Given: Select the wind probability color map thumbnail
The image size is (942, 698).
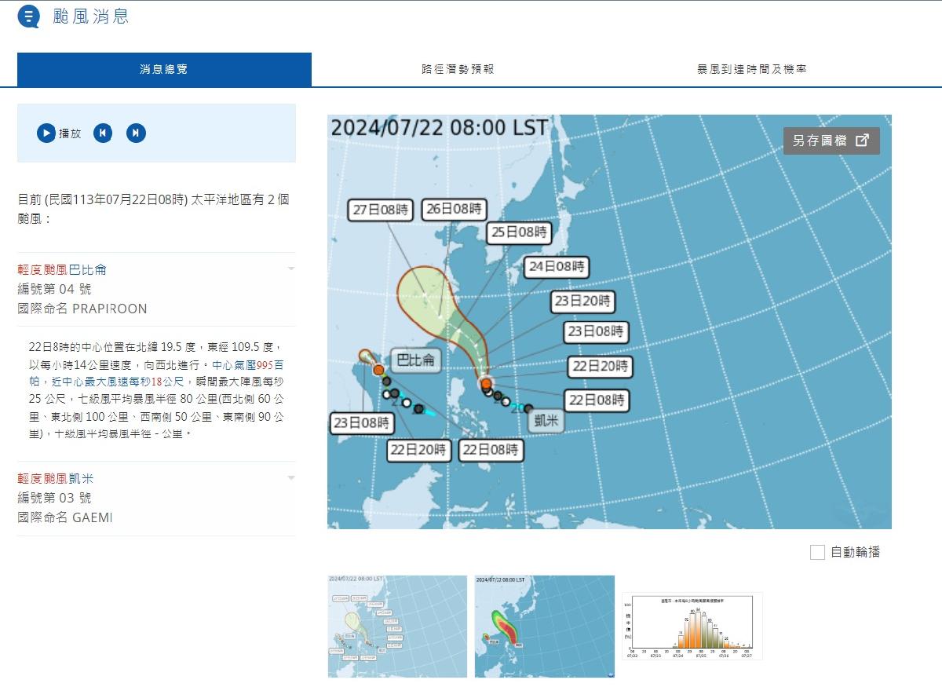Looking at the screenshot, I should pyautogui.click(x=544, y=626).
